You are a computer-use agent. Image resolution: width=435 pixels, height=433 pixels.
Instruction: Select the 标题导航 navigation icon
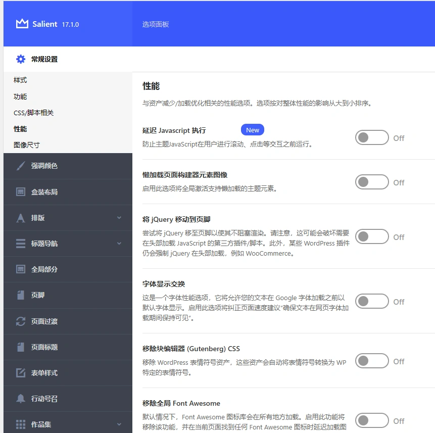[20, 243]
